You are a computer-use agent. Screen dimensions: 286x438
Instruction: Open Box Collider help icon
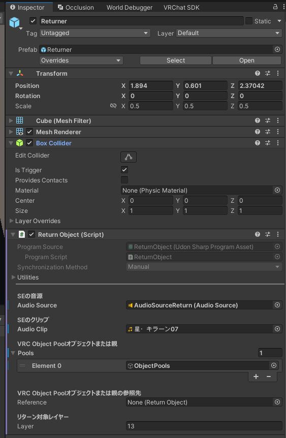click(x=258, y=143)
